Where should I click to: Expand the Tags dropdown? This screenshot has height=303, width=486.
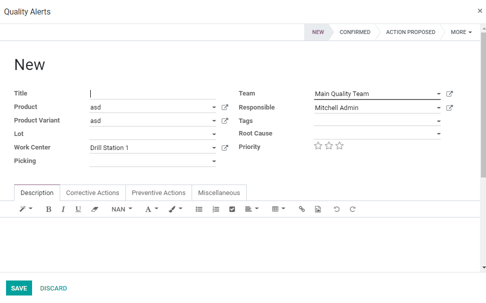pos(438,121)
